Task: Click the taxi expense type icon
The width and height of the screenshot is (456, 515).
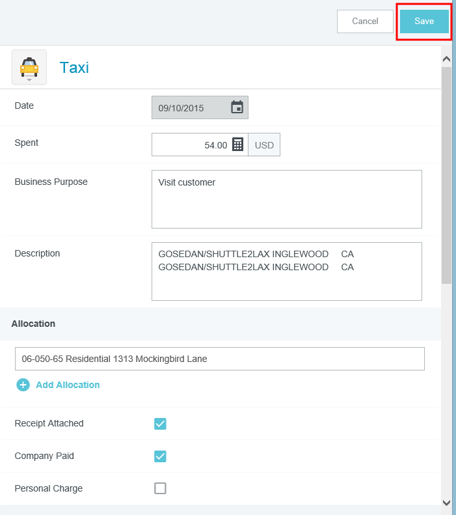Action: click(x=29, y=67)
